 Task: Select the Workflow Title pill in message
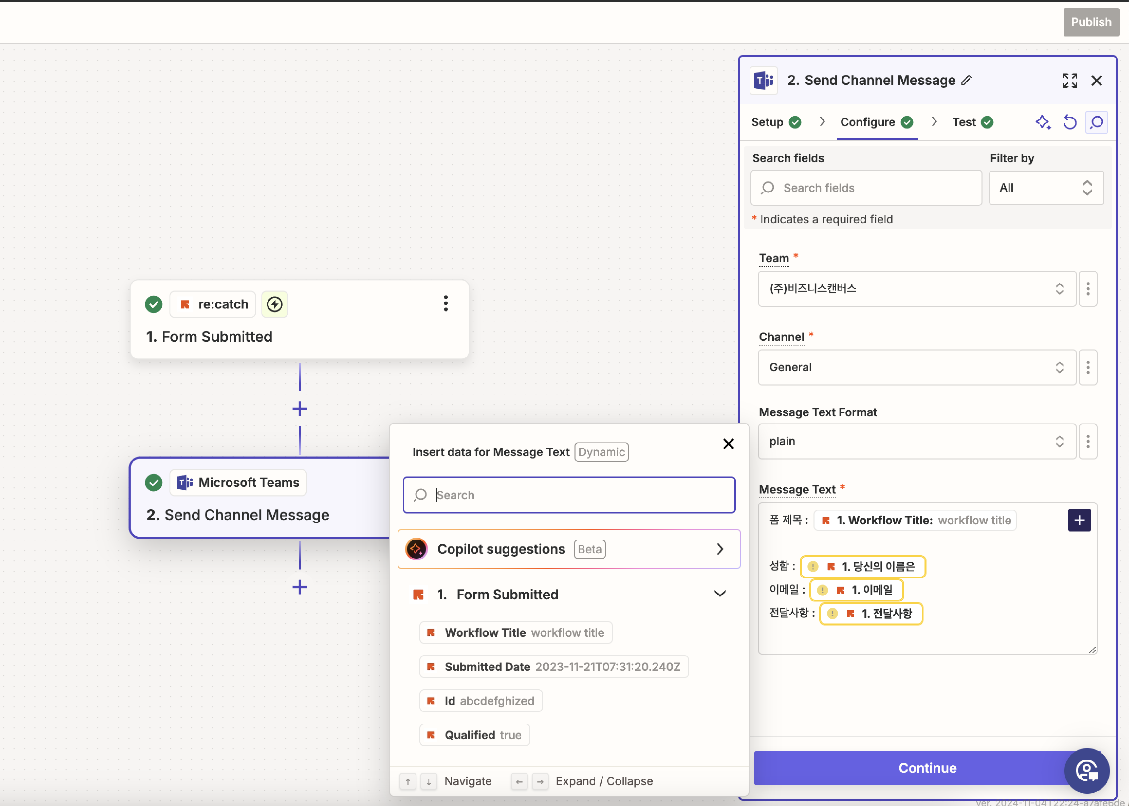pos(915,520)
